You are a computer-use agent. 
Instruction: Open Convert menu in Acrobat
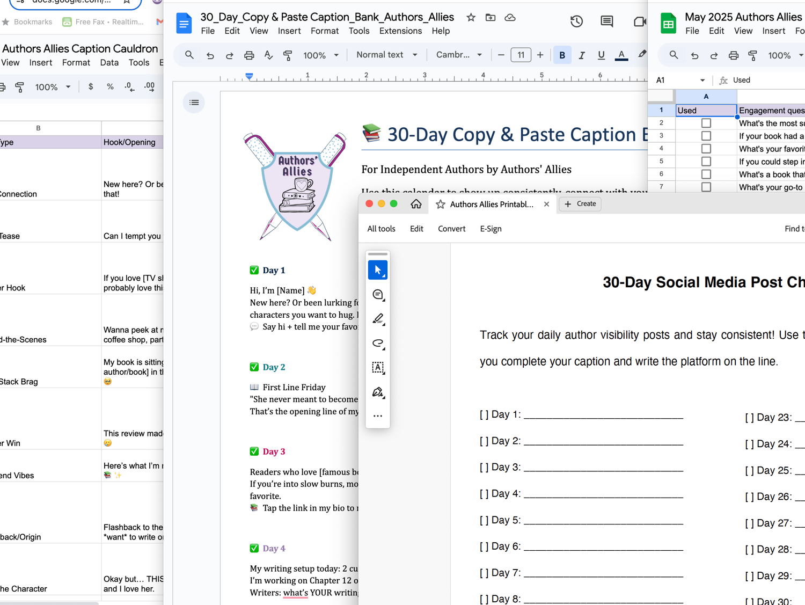[x=451, y=229]
